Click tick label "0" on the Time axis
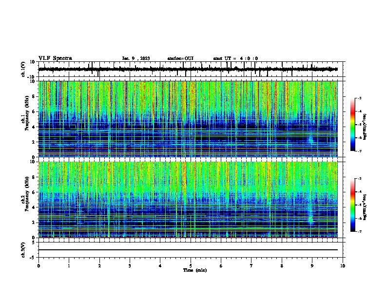The width and height of the screenshot is (386, 298). [39, 266]
